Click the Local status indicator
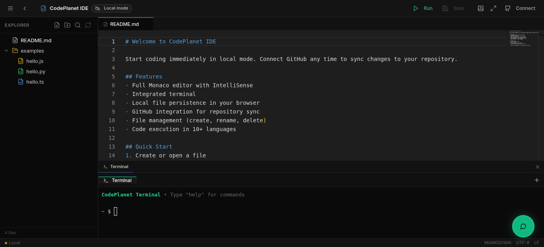The width and height of the screenshot is (544, 247). [12, 243]
